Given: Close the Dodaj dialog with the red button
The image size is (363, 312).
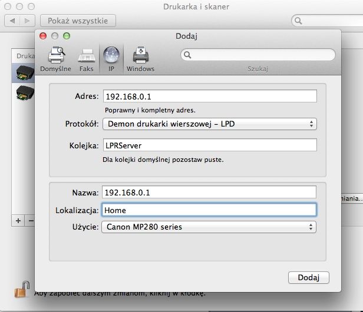Looking at the screenshot, I should 43,36.
